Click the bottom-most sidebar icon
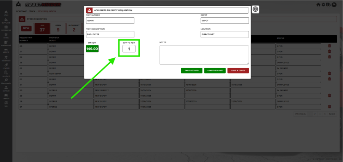Image resolution: width=343 pixels, height=162 pixels. click(6, 104)
